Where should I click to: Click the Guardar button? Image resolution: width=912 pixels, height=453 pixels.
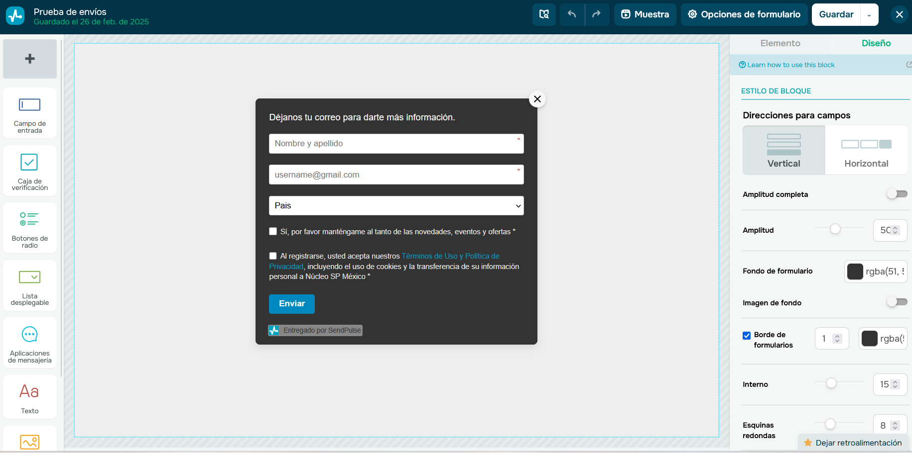(x=836, y=14)
